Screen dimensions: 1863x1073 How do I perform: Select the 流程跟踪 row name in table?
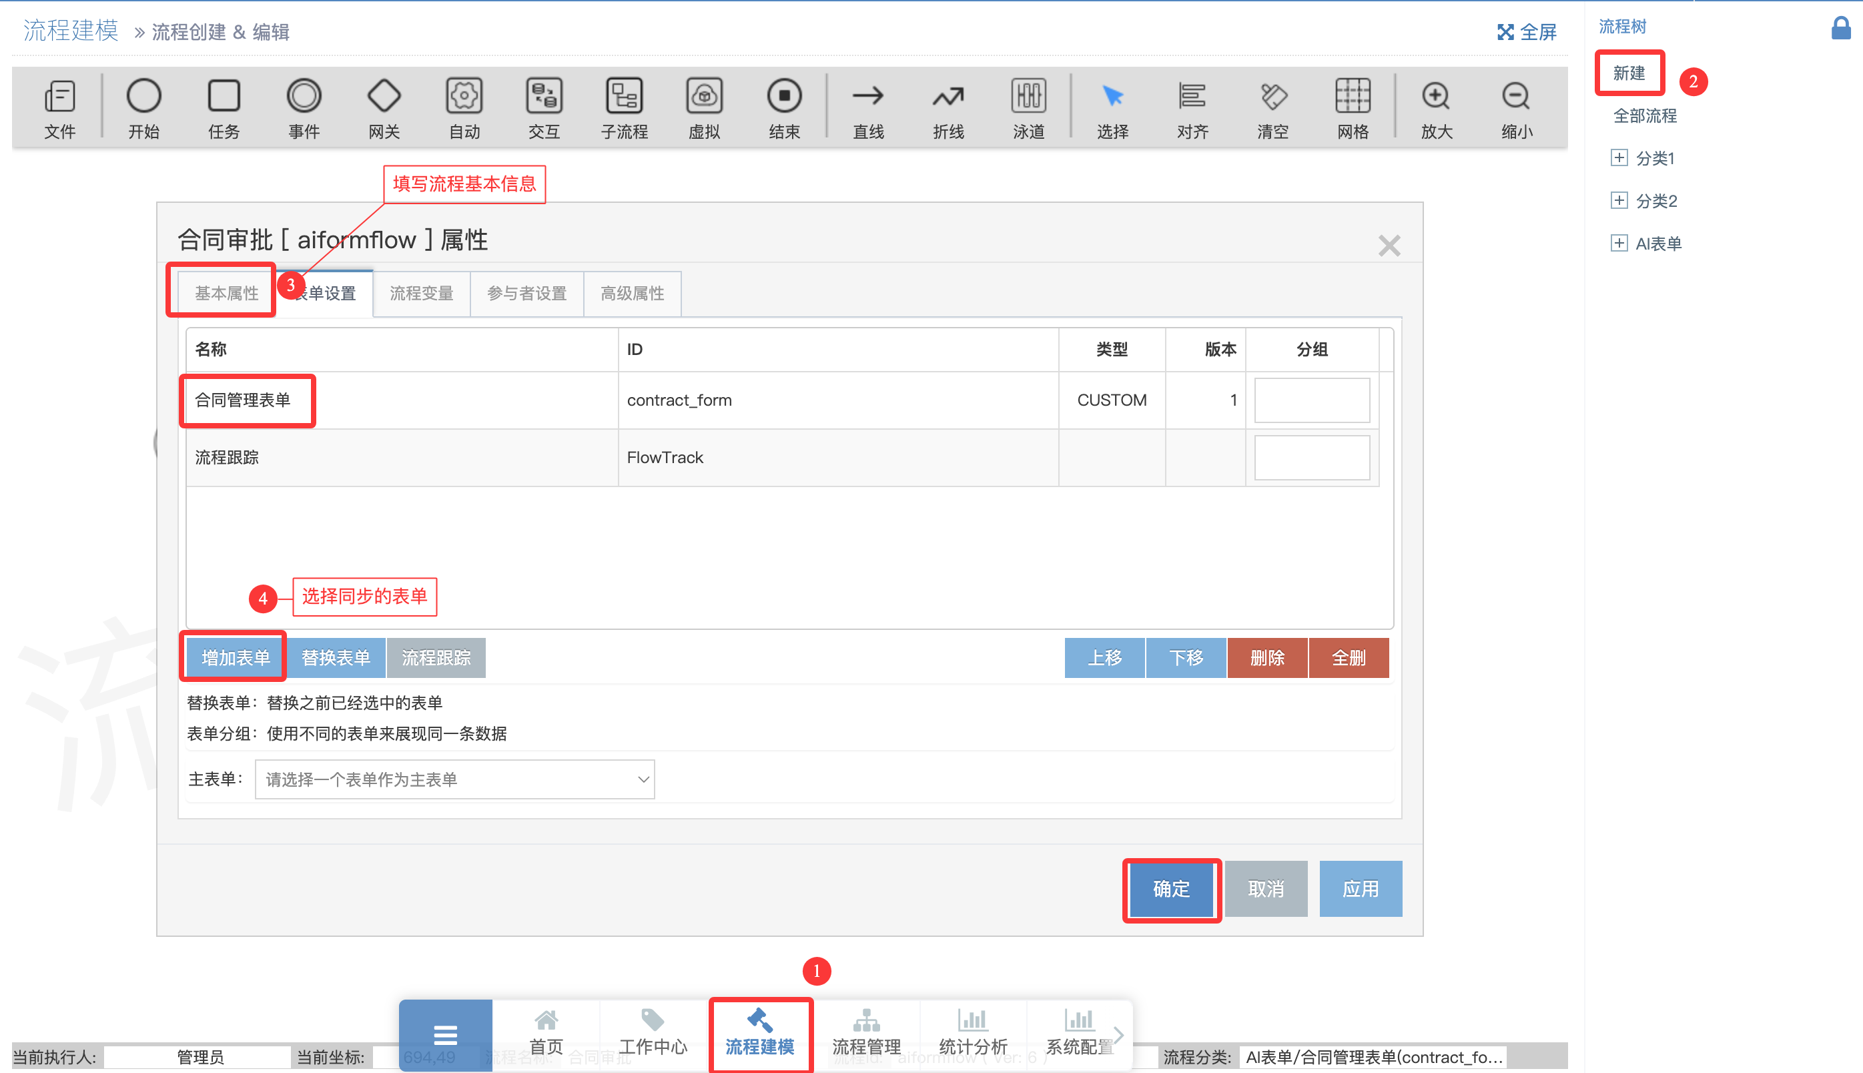227,458
